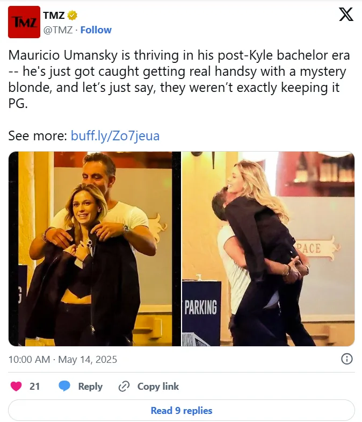Follow the TMZ account
362x422 pixels.
(x=96, y=30)
